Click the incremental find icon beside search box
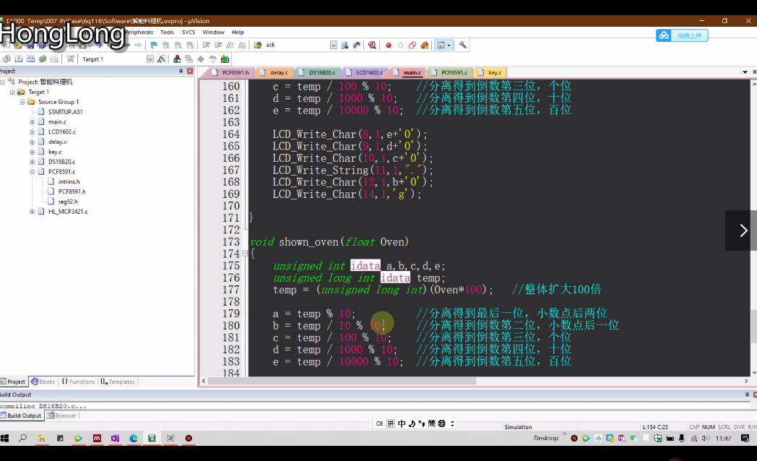Image resolution: width=757 pixels, height=461 pixels. [x=357, y=45]
